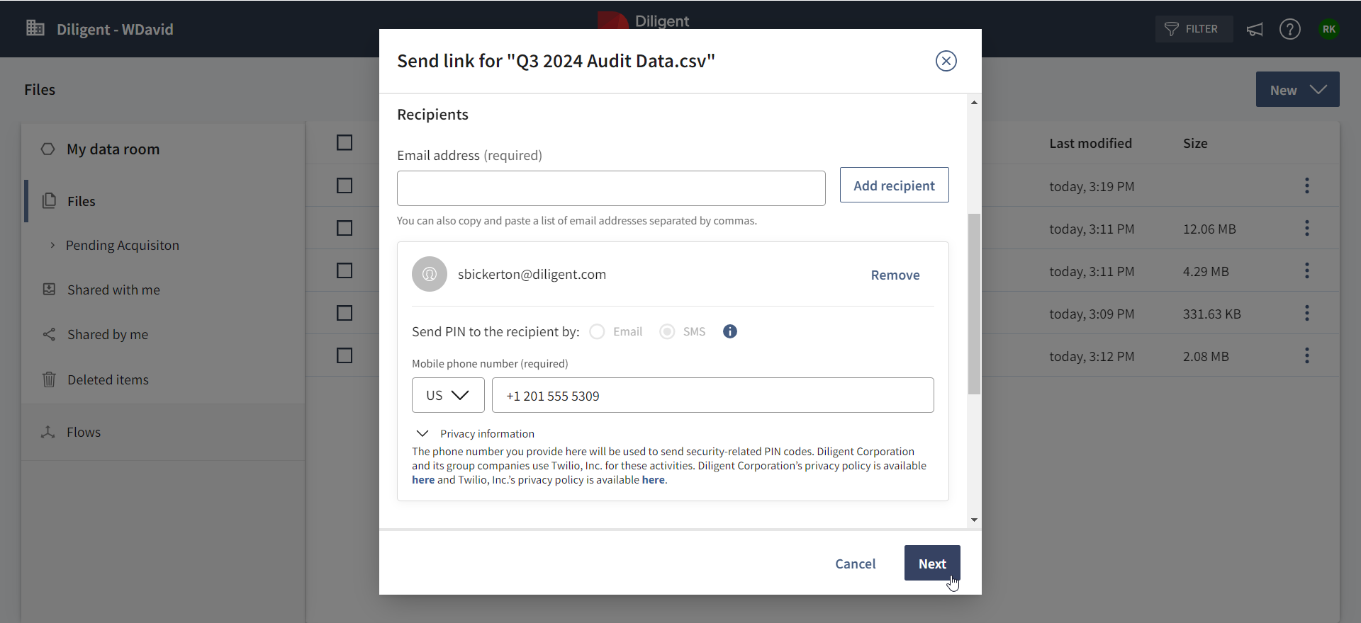
Task: Open the PIN delivery info icon
Action: 730,331
